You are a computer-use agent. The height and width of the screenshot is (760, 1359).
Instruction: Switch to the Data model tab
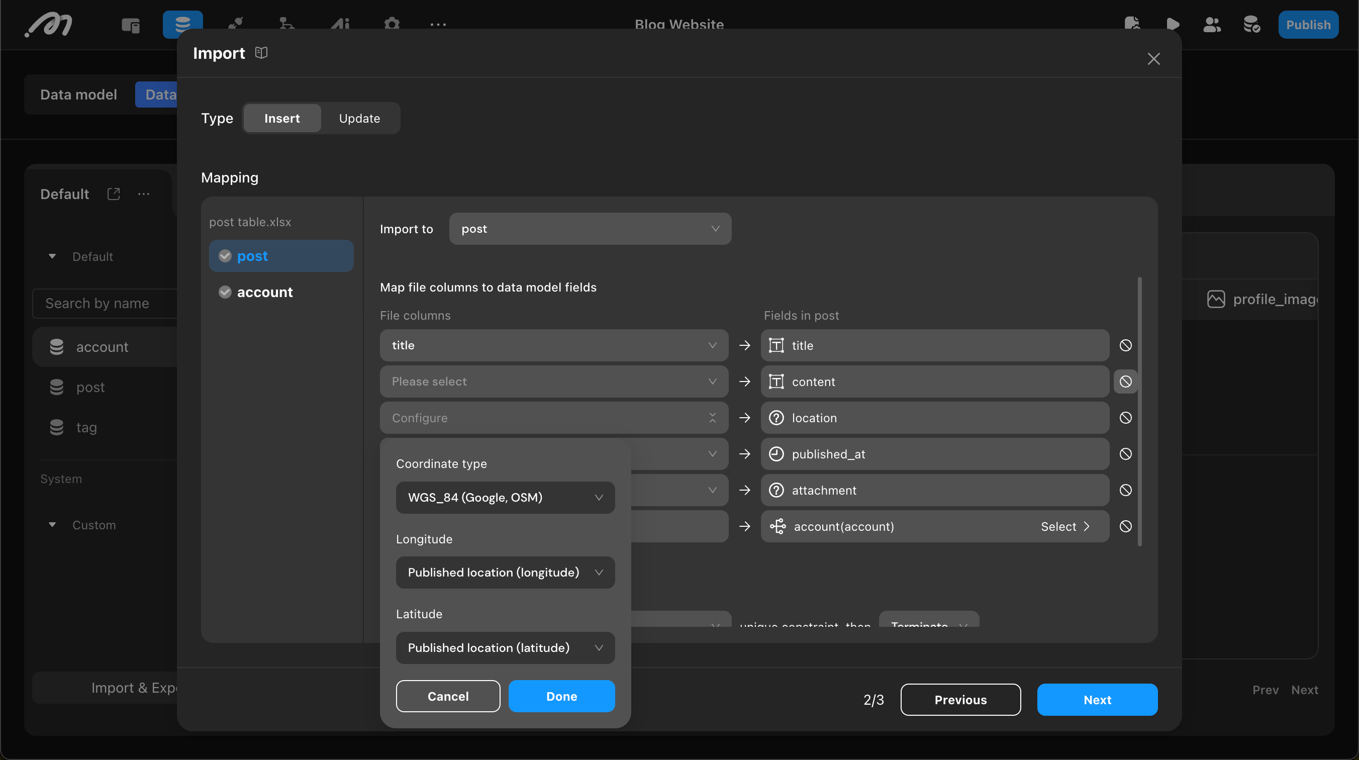(x=78, y=94)
